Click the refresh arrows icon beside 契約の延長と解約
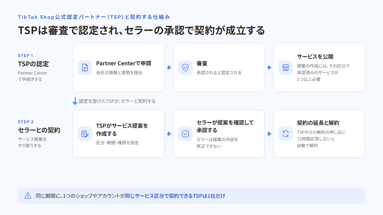 point(286,134)
